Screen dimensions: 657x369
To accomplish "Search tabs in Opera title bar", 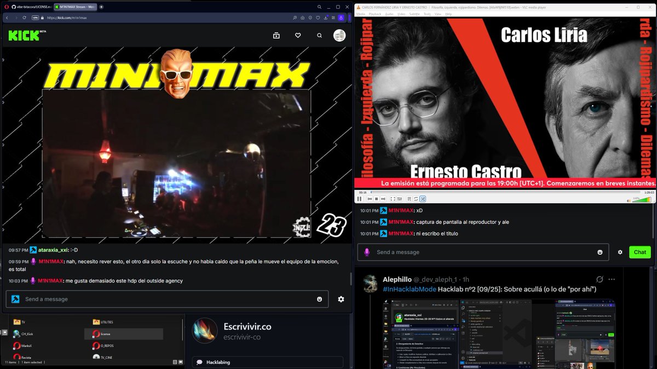I will pos(319,7).
